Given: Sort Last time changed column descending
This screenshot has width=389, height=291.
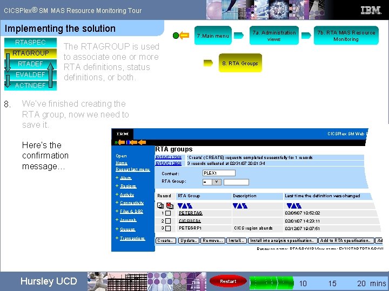Looking at the screenshot, I should coord(289,206).
